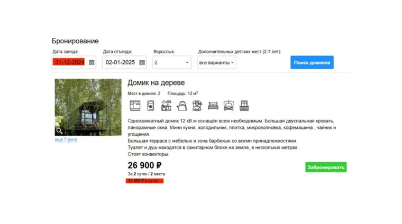
Task: Open the check-in date calendar icon
Action: coord(92,62)
